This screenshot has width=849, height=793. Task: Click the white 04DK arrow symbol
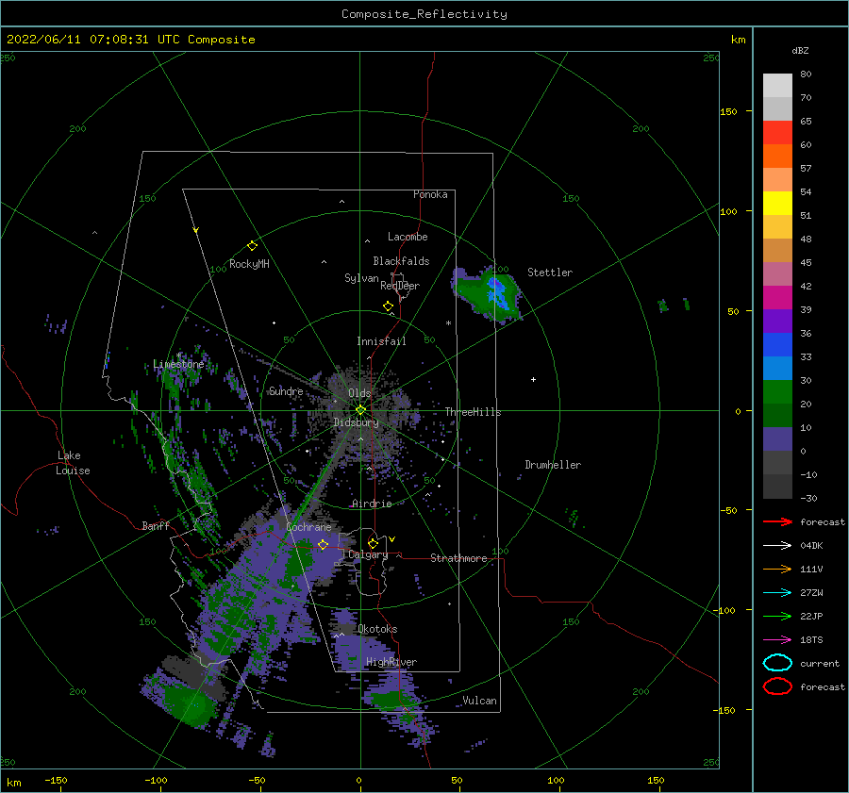[777, 546]
